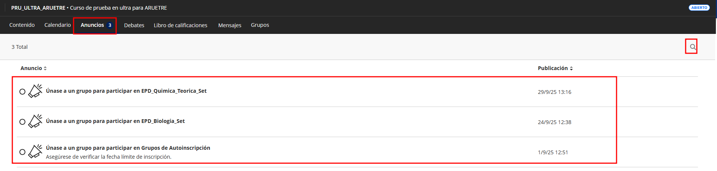717x171 pixels.
Task: Open the Debates tab
Action: coord(134,25)
